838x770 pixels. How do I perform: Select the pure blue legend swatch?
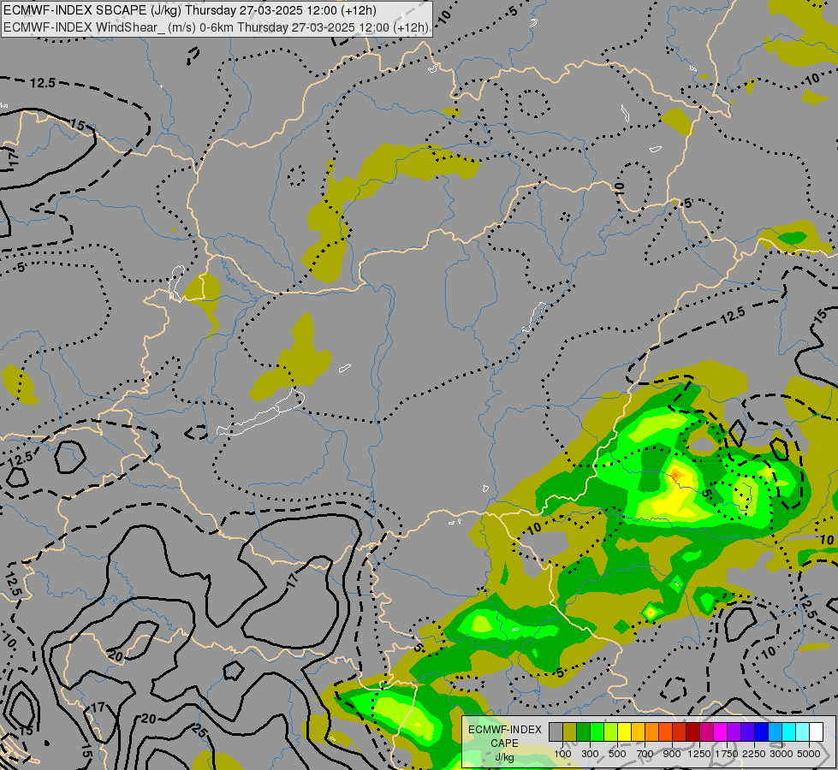(761, 731)
